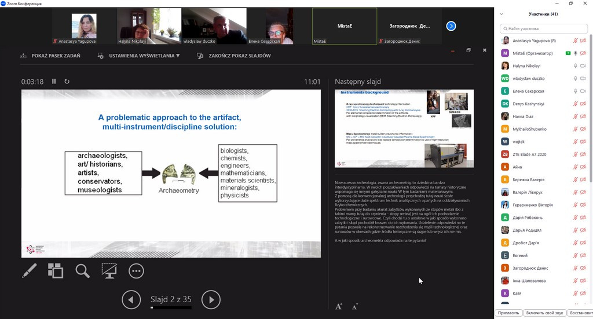593x319 pixels.
Task: Click camera-off icon for Евгений
Action: point(583,255)
